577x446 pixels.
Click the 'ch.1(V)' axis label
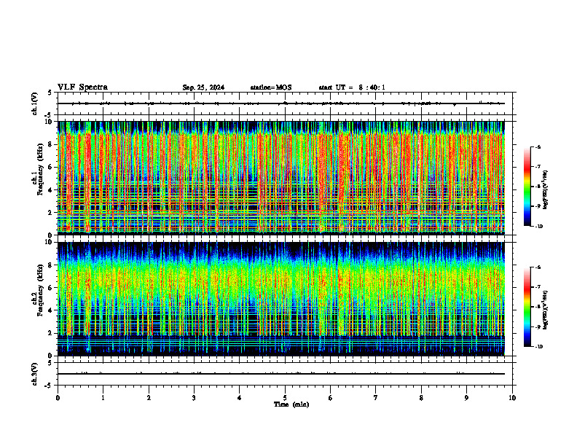click(x=34, y=103)
